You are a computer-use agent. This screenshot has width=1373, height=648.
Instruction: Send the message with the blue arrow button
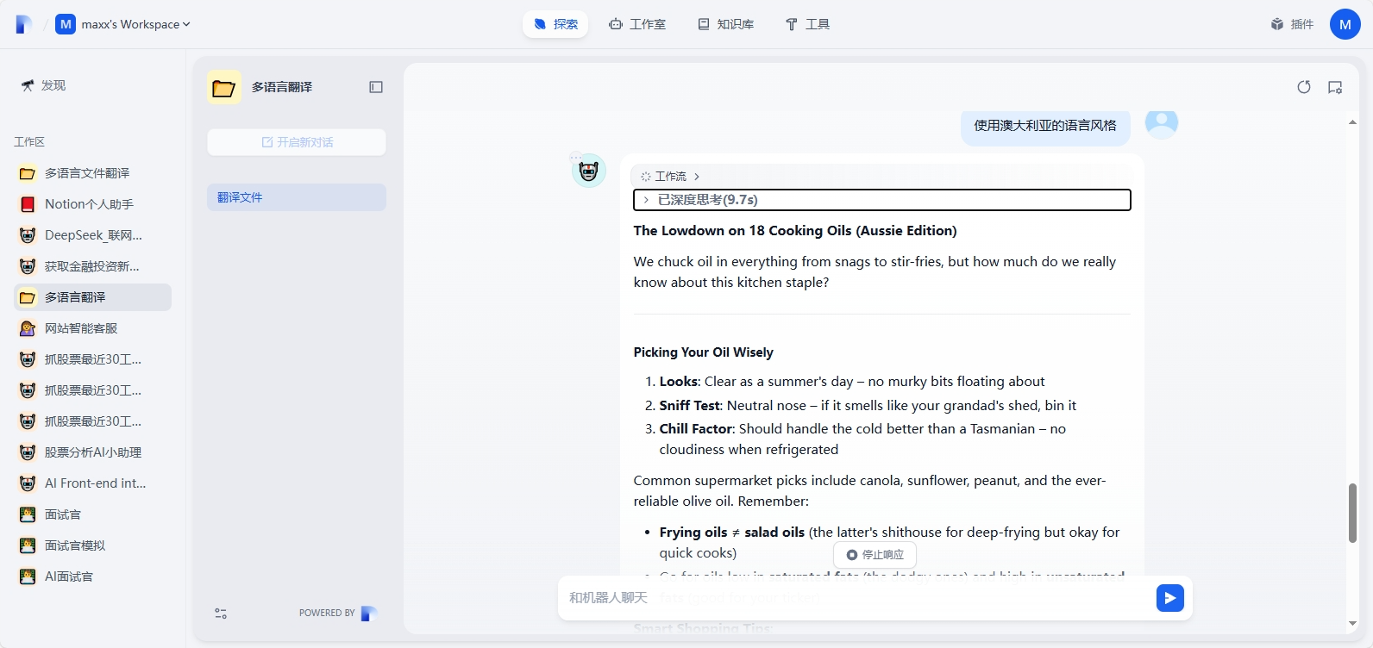coord(1170,598)
